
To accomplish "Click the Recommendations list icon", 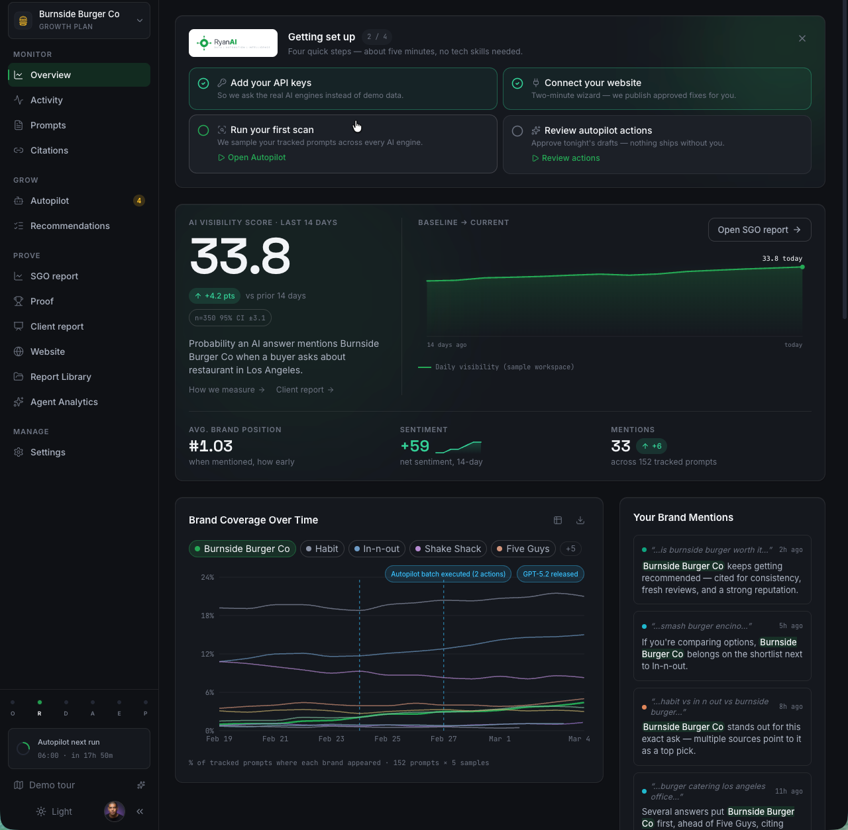I will click(x=19, y=226).
